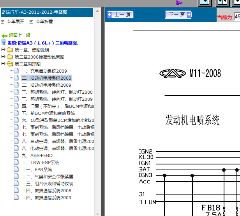Open 十、TRW ESP系统 diagram
This screenshot has height=216, width=240.
tap(41, 162)
